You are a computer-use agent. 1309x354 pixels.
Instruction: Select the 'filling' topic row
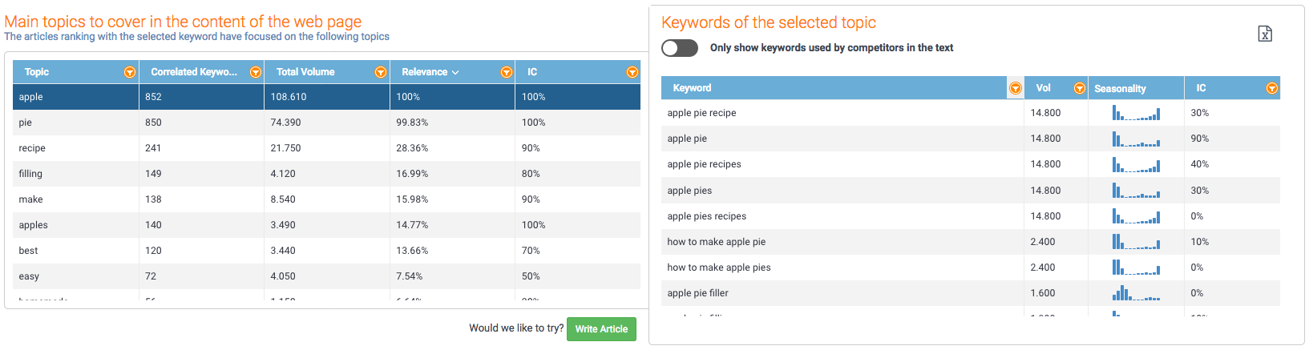coord(326,174)
